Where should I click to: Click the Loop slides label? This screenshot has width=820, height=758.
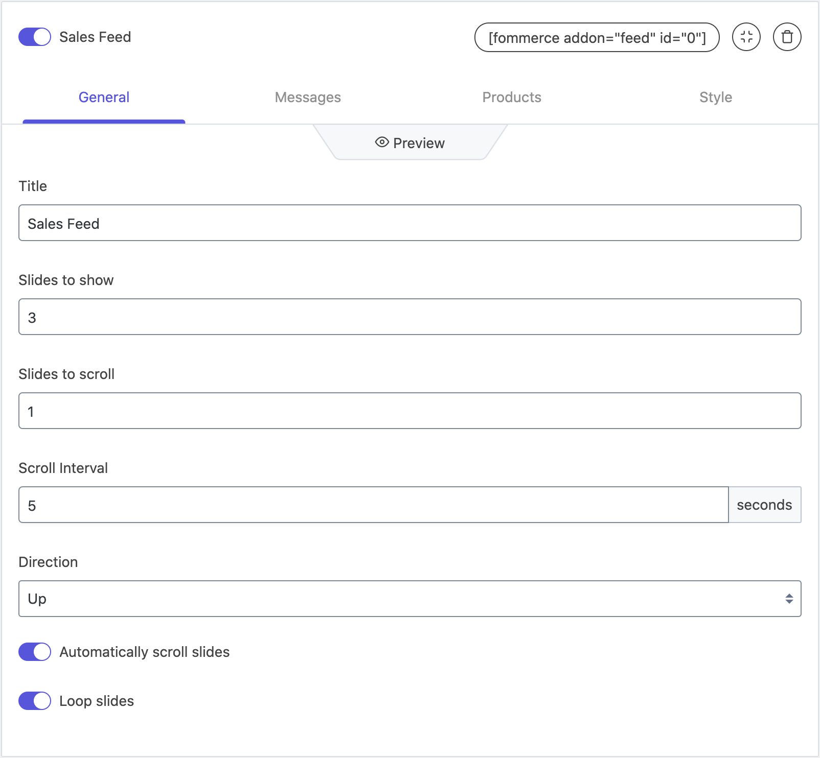click(97, 701)
